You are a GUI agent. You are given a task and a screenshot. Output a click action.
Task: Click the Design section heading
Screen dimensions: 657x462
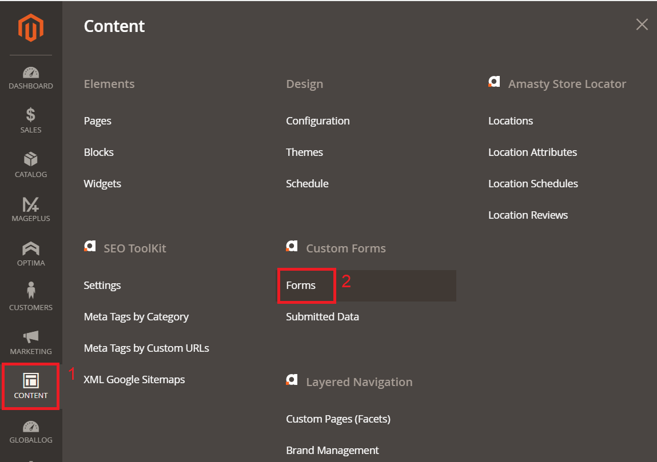point(305,84)
